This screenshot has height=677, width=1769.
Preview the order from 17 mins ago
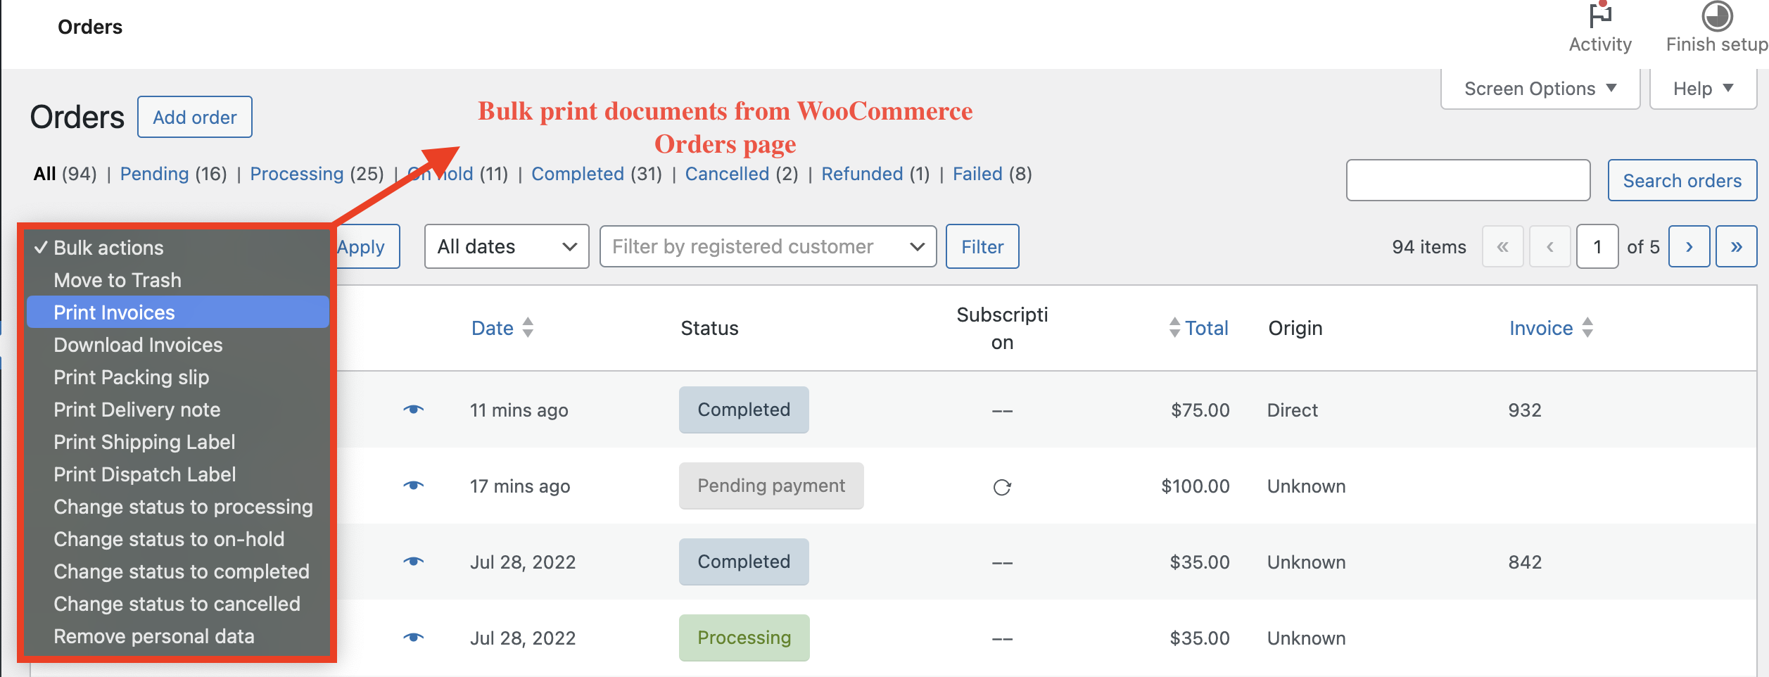pos(414,486)
